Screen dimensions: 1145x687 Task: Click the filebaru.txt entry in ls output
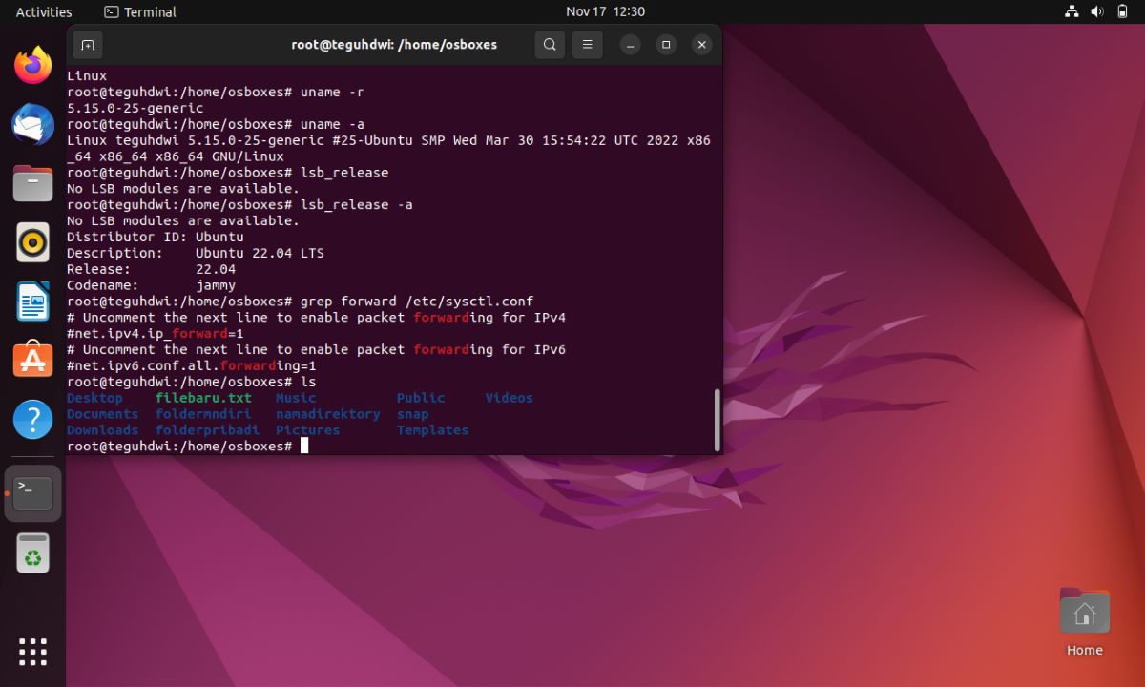[x=203, y=398]
